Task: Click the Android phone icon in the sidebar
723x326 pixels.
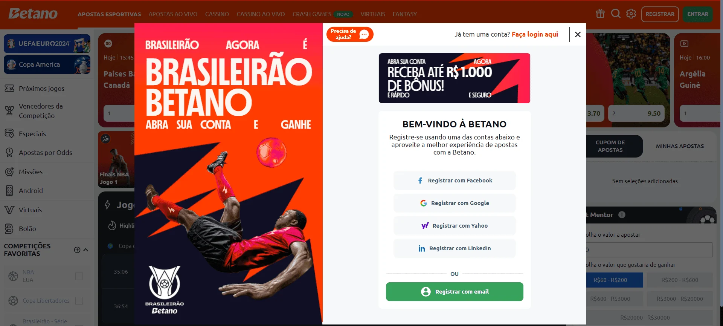Action: click(9, 191)
